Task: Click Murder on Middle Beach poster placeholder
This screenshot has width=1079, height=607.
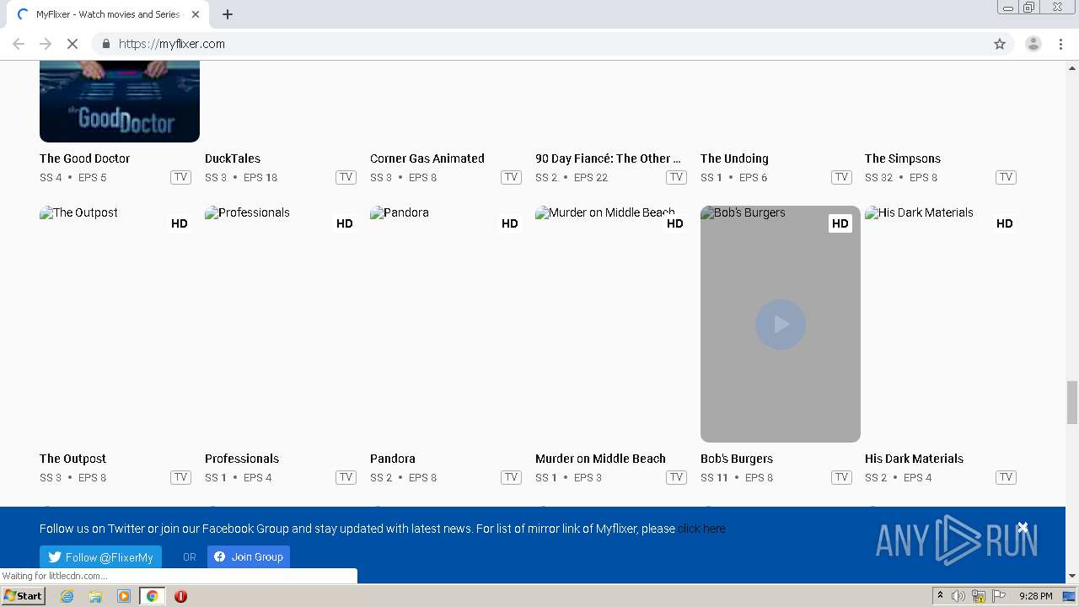Action: tap(615, 324)
